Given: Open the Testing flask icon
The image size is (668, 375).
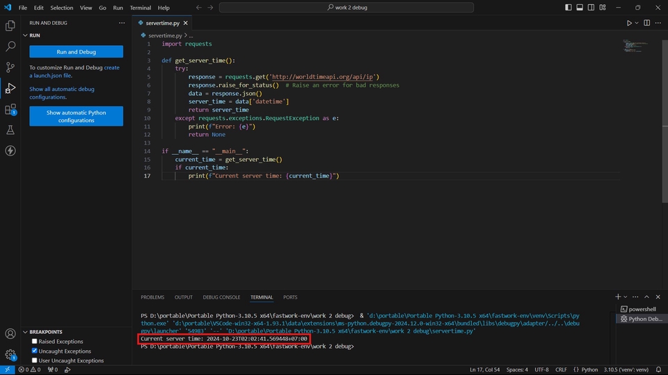Looking at the screenshot, I should point(10,130).
